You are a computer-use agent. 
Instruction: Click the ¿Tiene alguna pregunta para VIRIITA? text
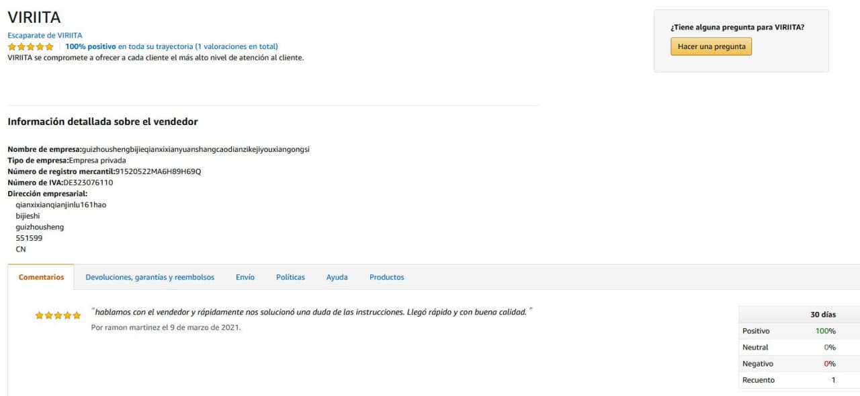pyautogui.click(x=737, y=28)
